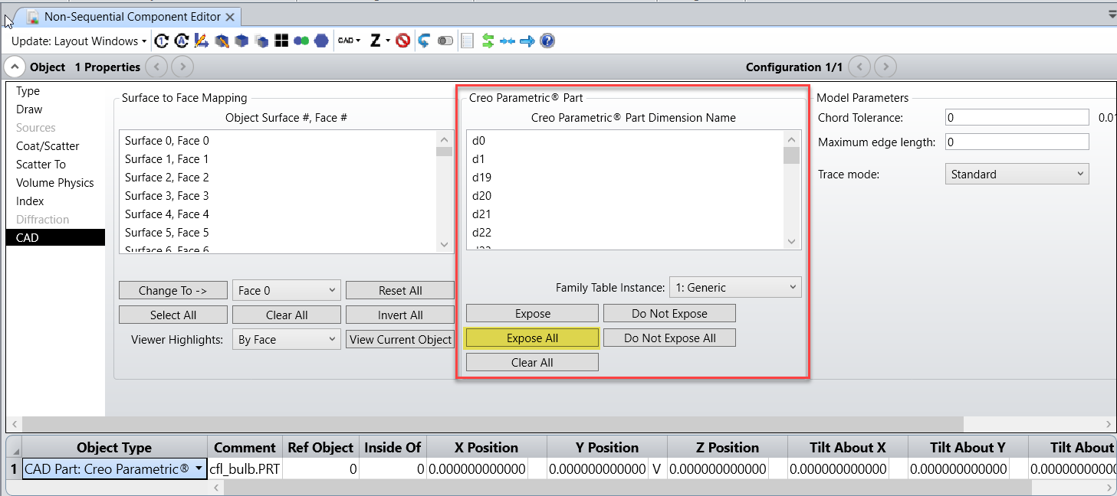Switch to Non-Sequential Component Editor tab
This screenshot has width=1117, height=496.
pos(132,16)
